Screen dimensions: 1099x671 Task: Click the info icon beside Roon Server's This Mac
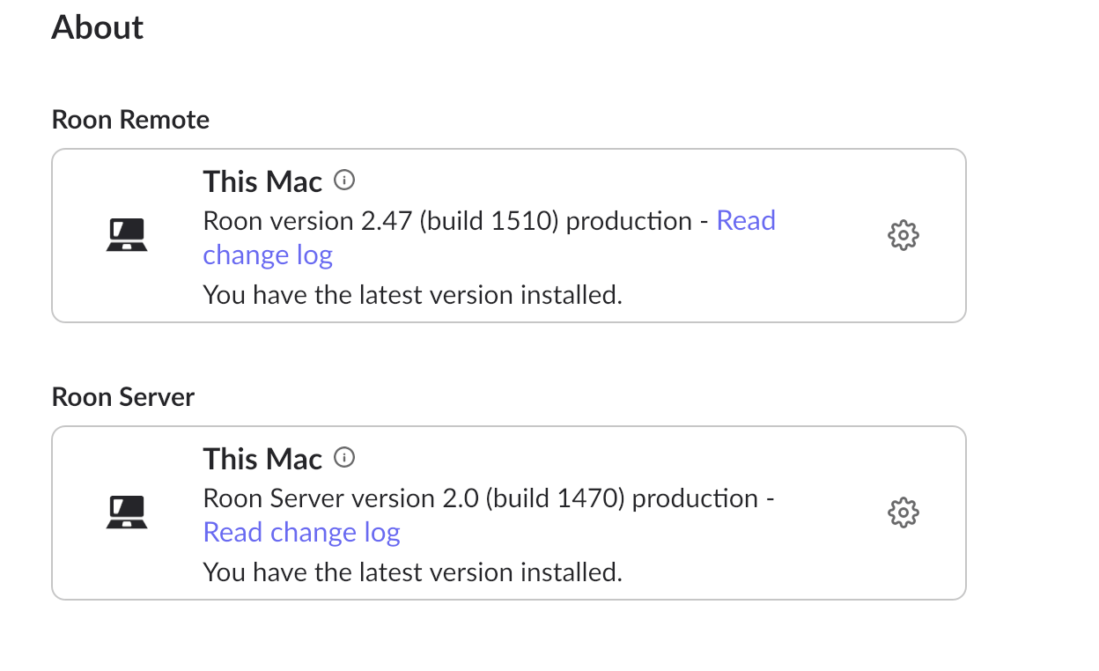345,458
